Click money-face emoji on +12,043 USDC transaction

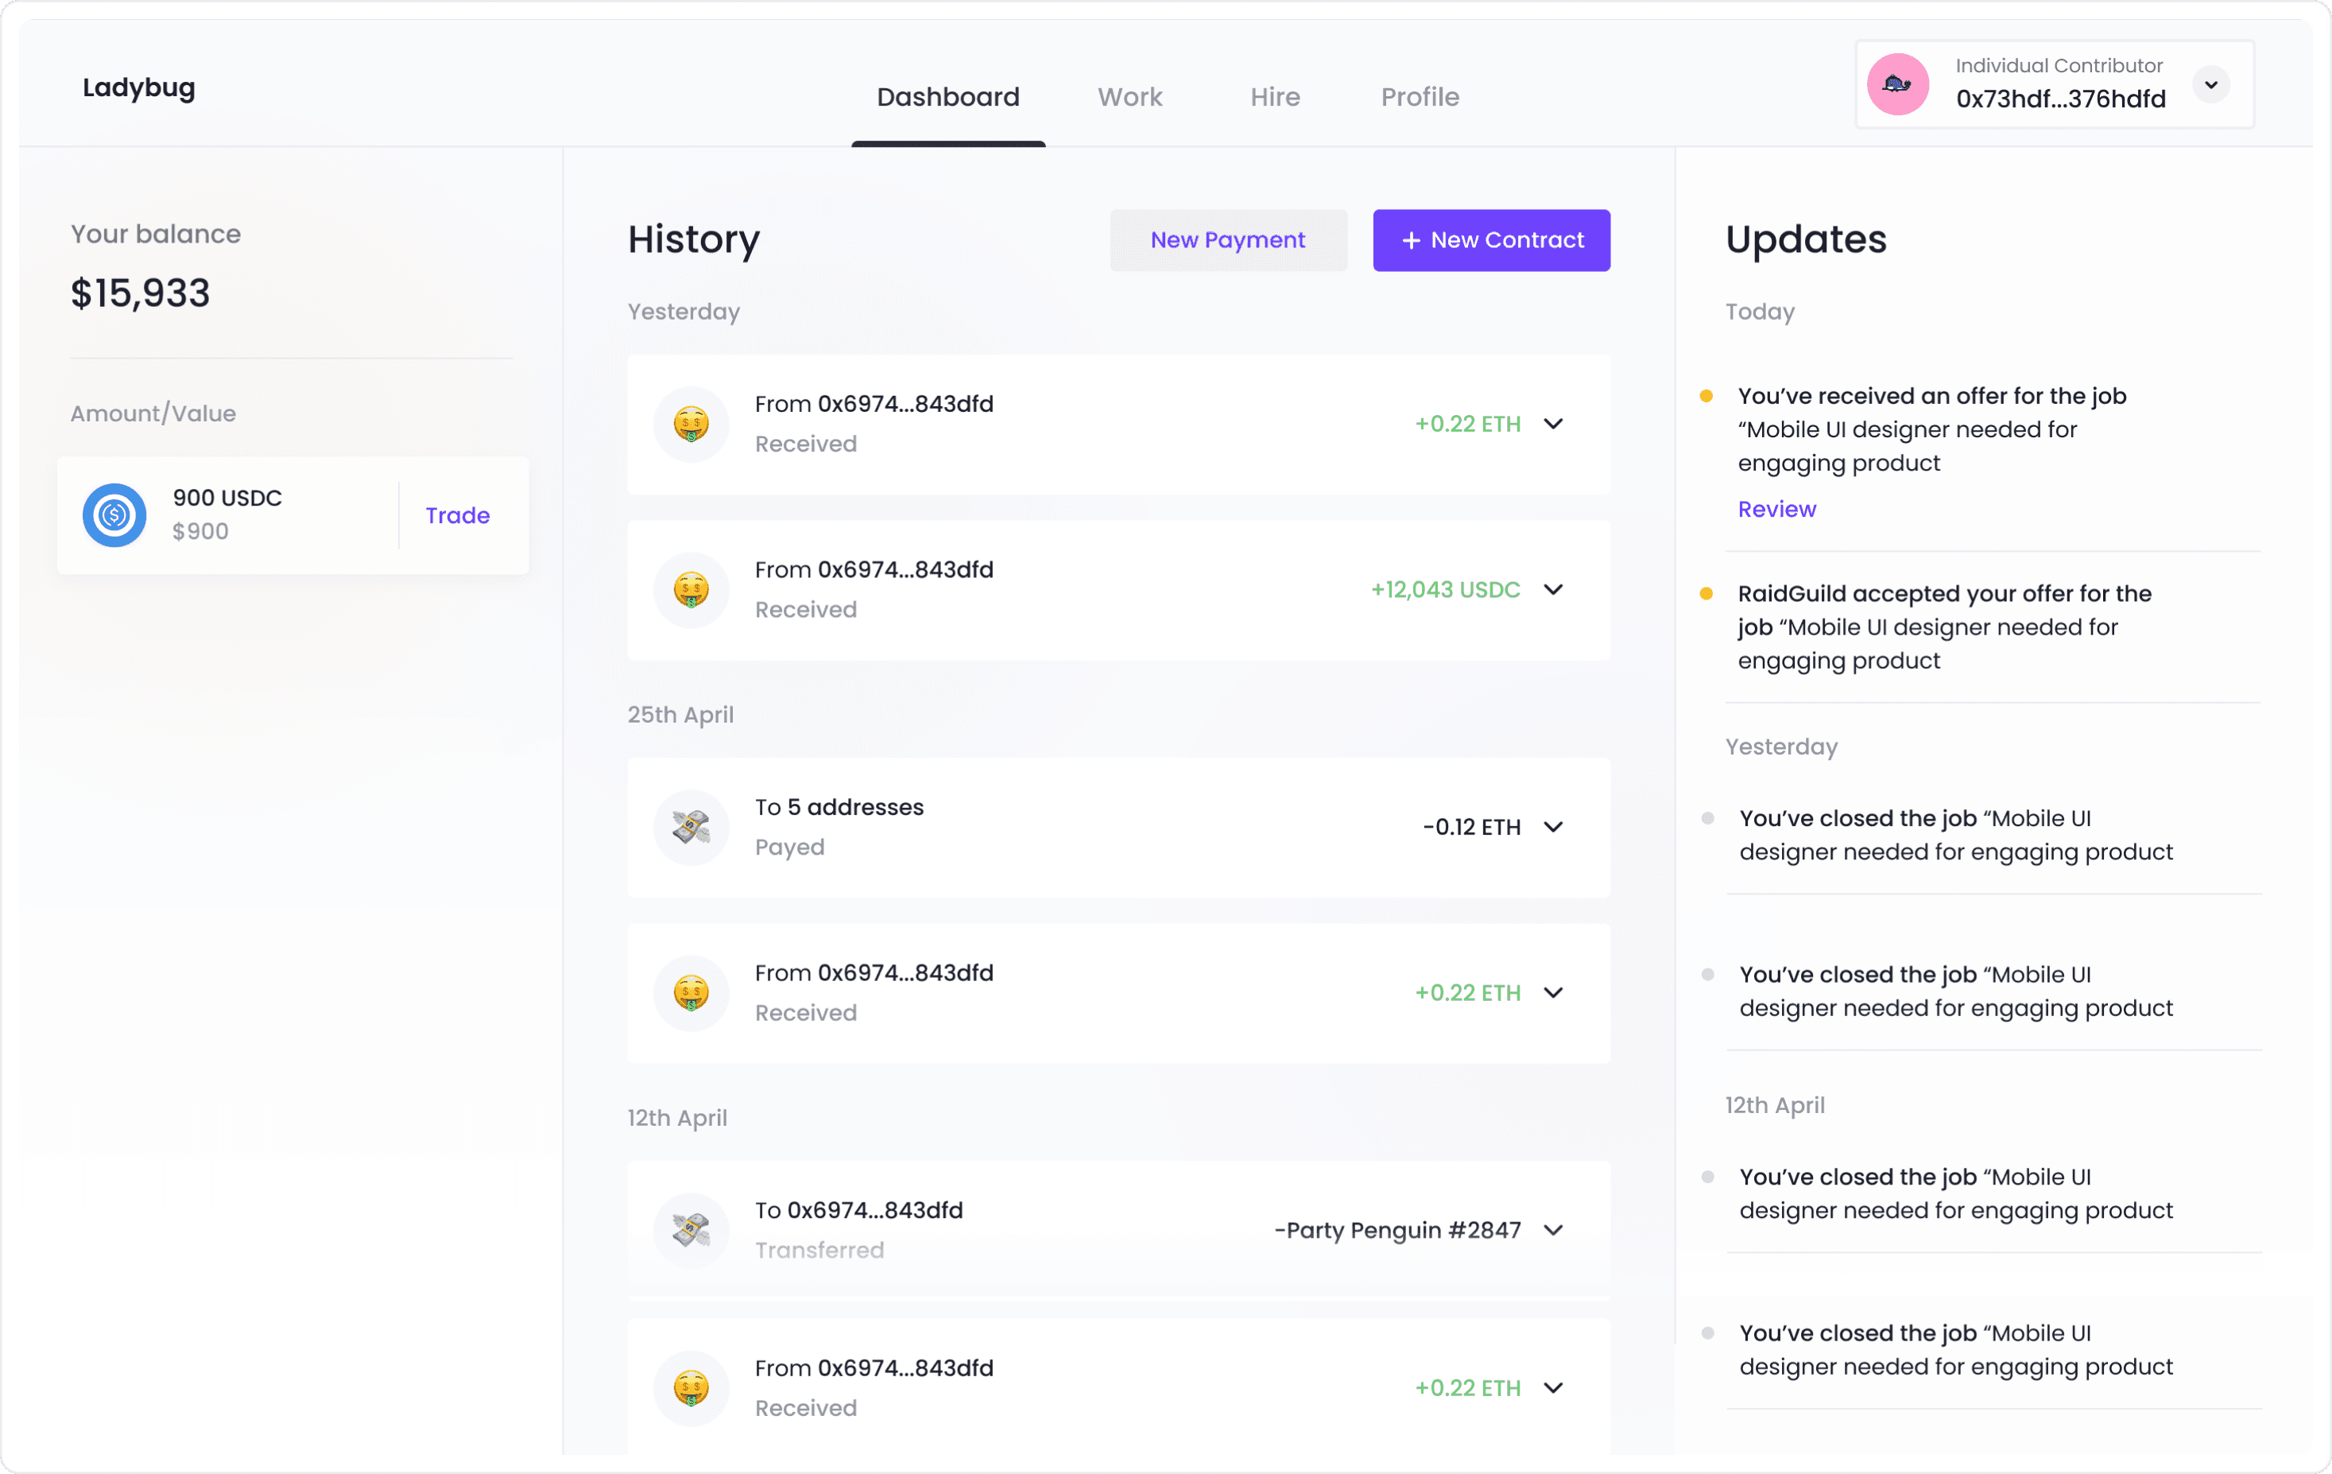(x=691, y=590)
